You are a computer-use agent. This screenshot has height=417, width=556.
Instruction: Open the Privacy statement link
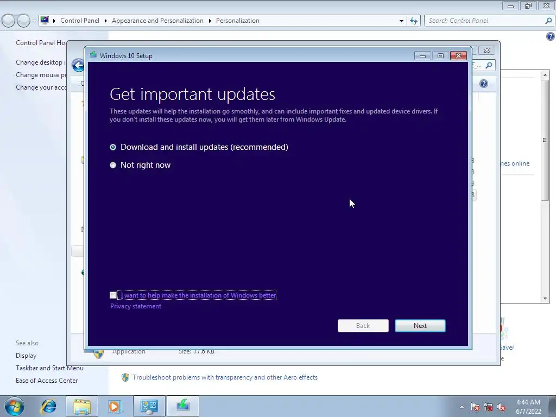click(x=135, y=306)
